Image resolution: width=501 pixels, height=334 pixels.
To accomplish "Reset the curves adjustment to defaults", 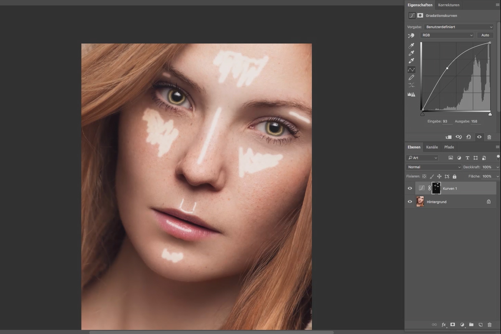I will (x=469, y=137).
